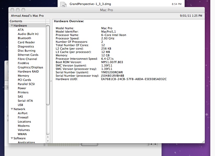Click the Serial Number (processor tray) value

point(113,76)
